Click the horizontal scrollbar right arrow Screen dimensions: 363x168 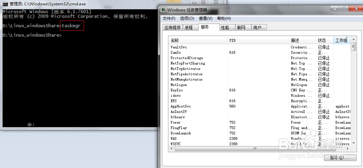tap(348, 148)
